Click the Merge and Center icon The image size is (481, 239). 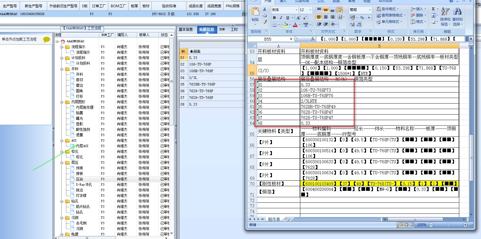click(340, 17)
